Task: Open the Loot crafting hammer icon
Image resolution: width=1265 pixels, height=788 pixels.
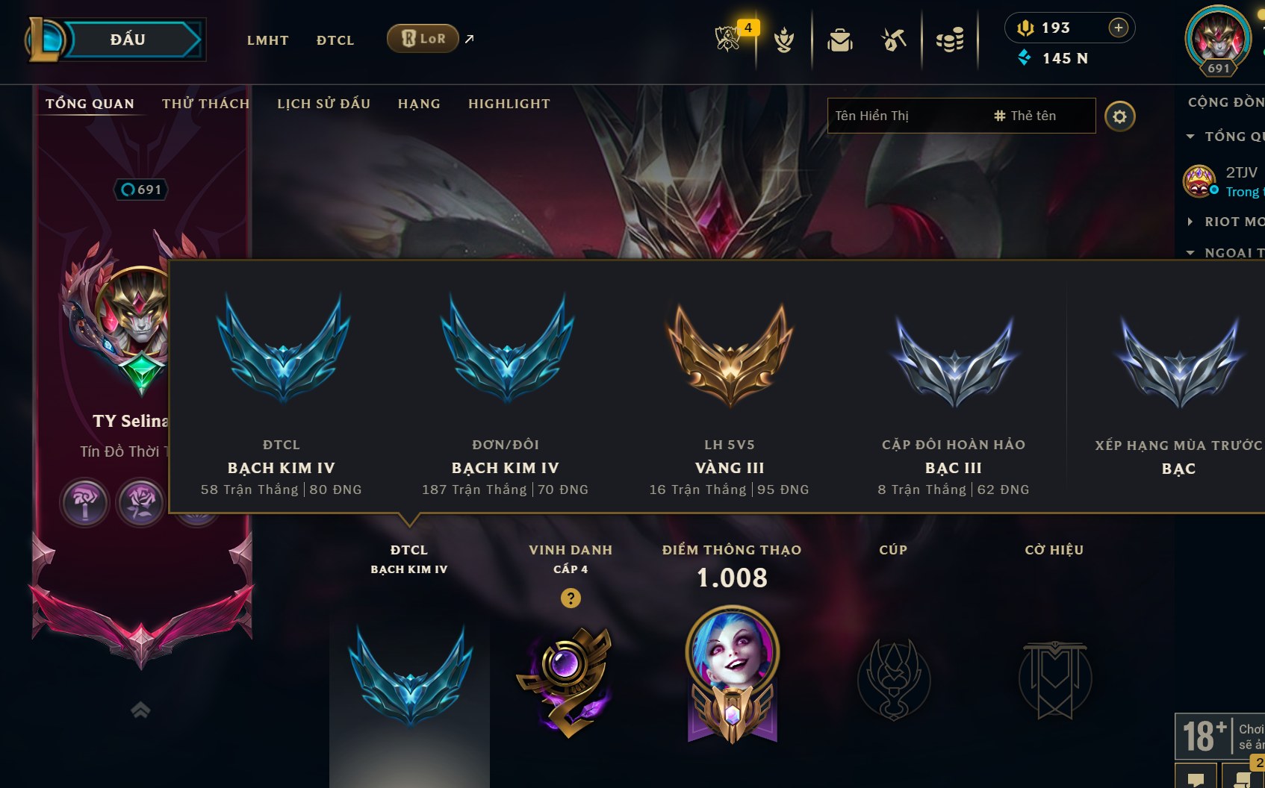Action: pyautogui.click(x=893, y=40)
